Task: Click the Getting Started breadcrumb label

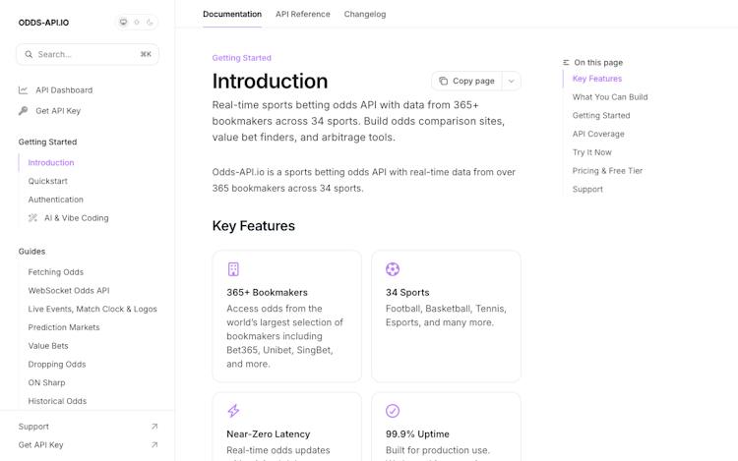Action: coord(241,58)
